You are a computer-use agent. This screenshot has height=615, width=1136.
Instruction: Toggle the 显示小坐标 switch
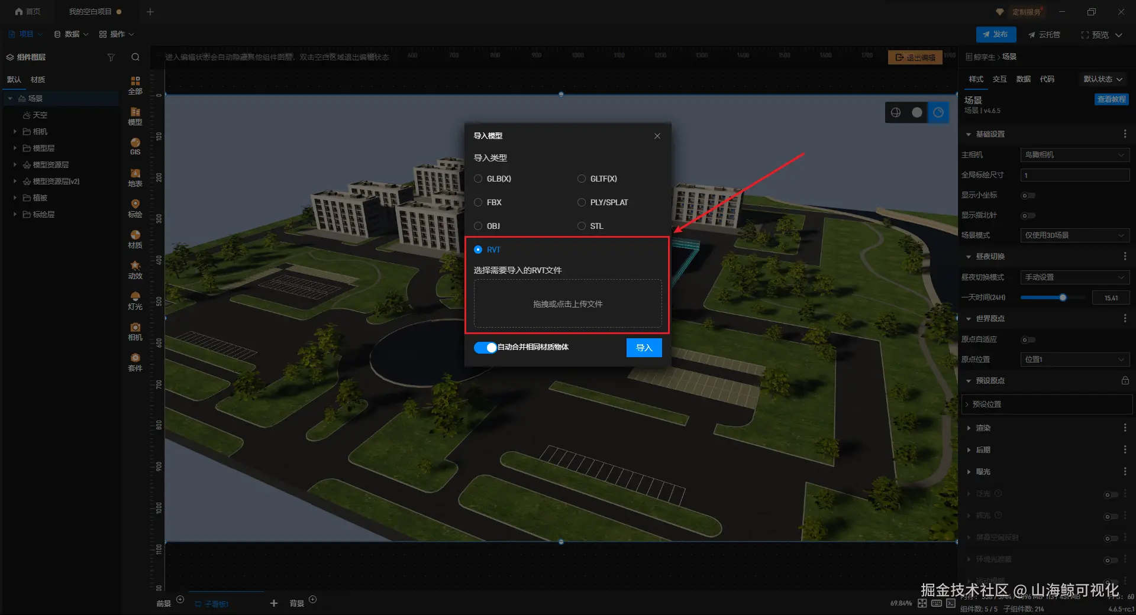[1028, 195]
